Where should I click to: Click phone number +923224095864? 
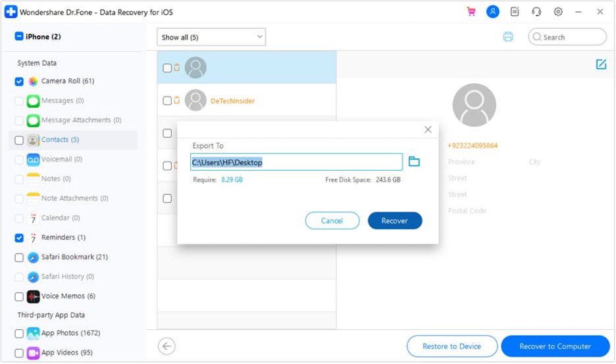click(x=473, y=145)
